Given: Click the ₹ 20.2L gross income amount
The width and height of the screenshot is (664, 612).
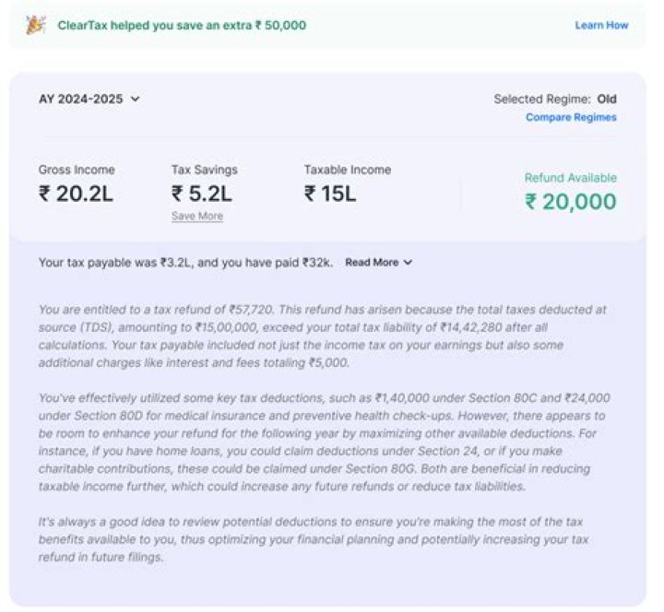Looking at the screenshot, I should [76, 194].
